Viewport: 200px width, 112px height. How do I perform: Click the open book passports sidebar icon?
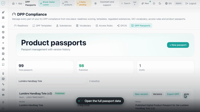coord(3,79)
